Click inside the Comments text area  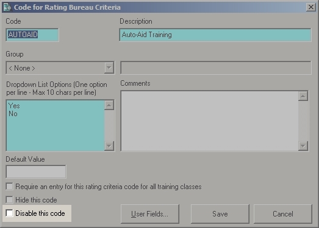pyautogui.click(x=210, y=121)
